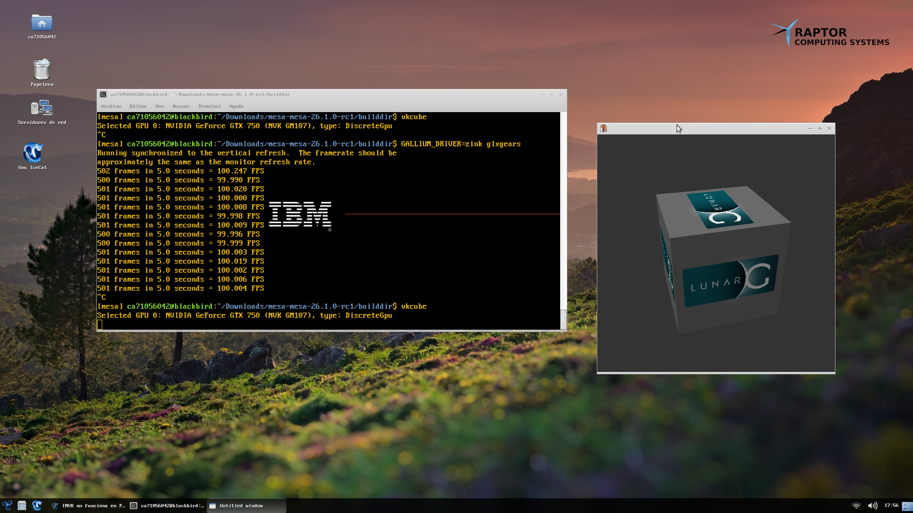913x513 pixels.
Task: Click the volume speaker tray icon
Action: (873, 506)
